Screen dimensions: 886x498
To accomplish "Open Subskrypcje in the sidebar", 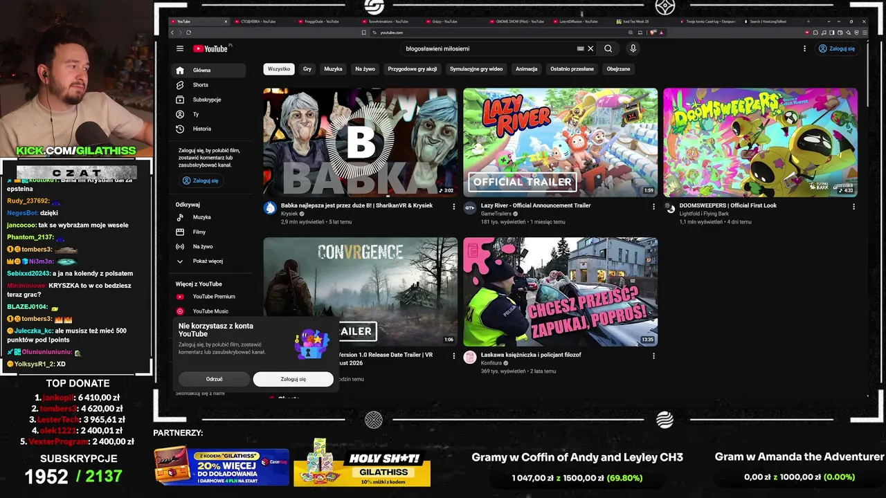I will click(x=208, y=100).
